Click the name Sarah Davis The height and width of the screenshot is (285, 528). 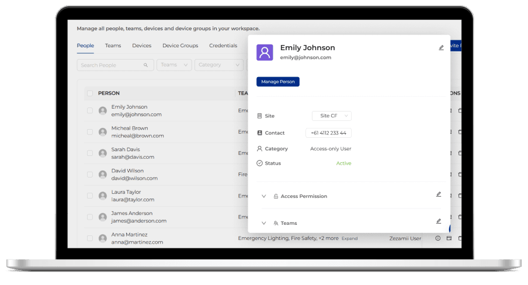pyautogui.click(x=126, y=150)
